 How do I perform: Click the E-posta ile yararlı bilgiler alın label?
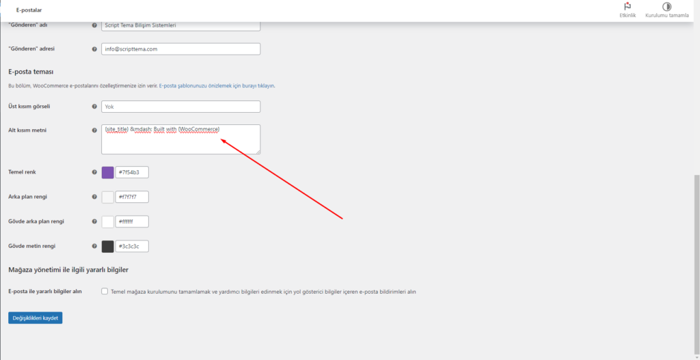pyautogui.click(x=44, y=291)
